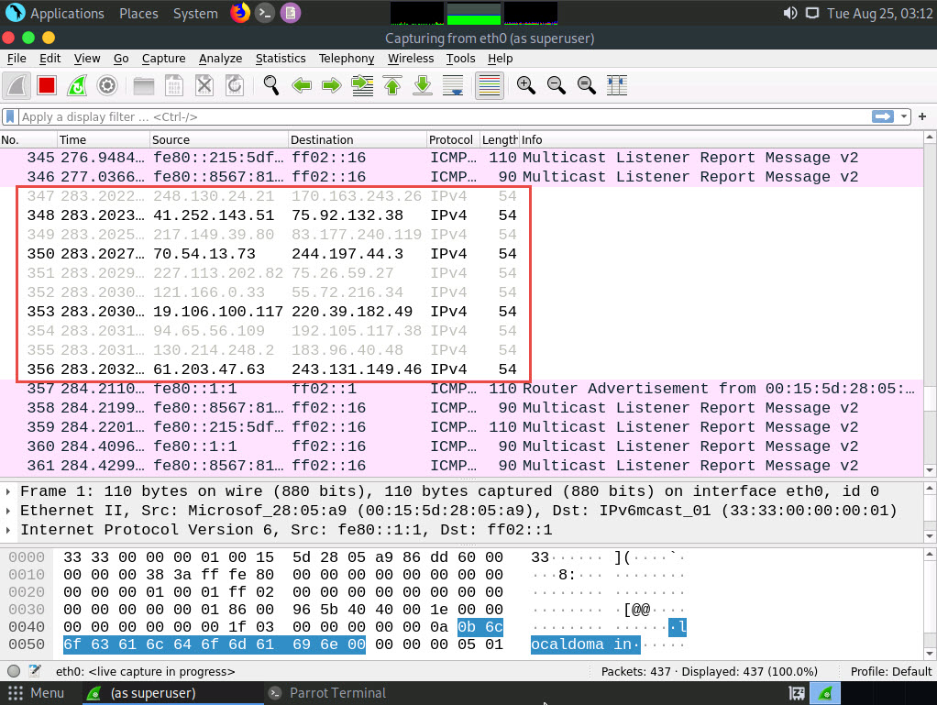Sort packets by the Time column
The image size is (937, 705).
coord(103,139)
